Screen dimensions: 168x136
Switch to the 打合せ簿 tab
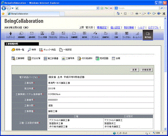(34, 58)
